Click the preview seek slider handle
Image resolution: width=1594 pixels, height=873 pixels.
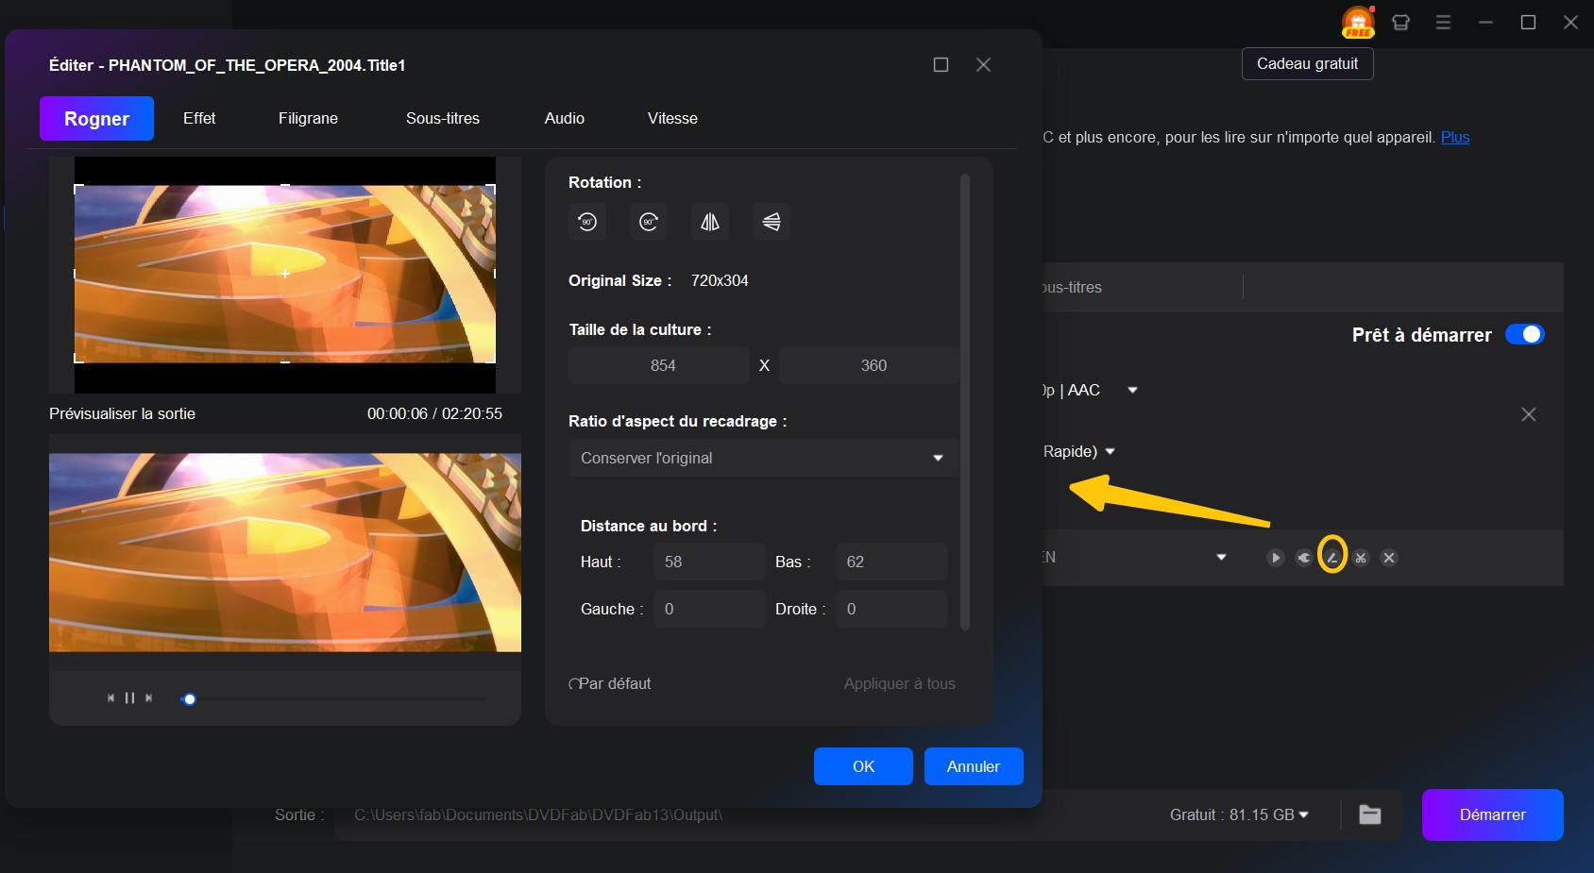pos(189,699)
